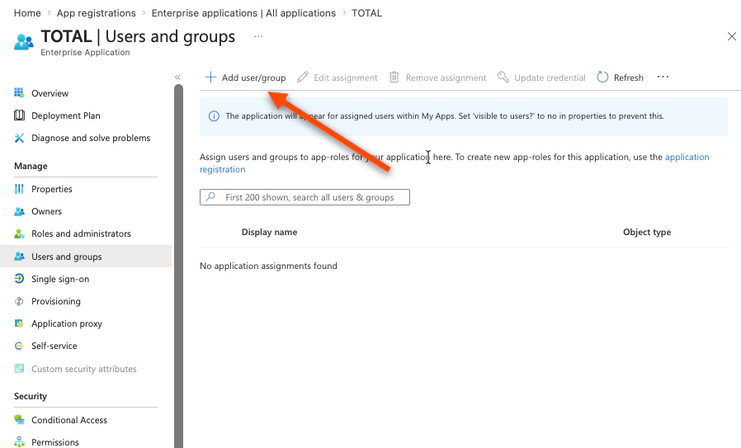
Task: Click the magnifier icon in search box
Action: [x=210, y=196]
